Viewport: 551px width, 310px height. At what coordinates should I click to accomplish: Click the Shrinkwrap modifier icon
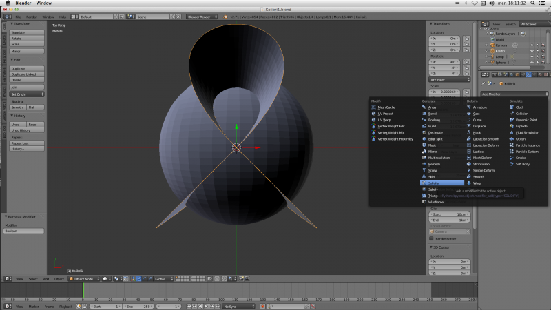[x=469, y=164]
